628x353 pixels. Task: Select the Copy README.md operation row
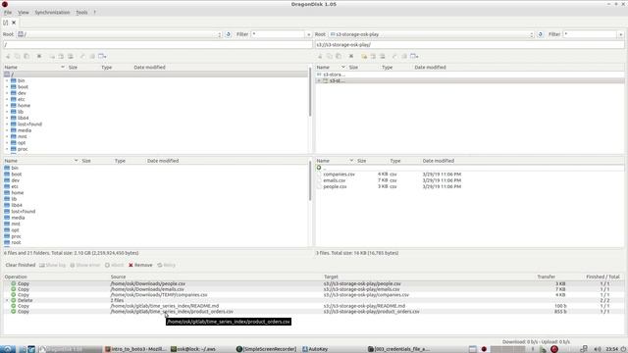[314, 306]
